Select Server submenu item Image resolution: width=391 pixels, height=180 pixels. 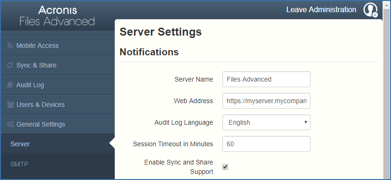(58, 144)
